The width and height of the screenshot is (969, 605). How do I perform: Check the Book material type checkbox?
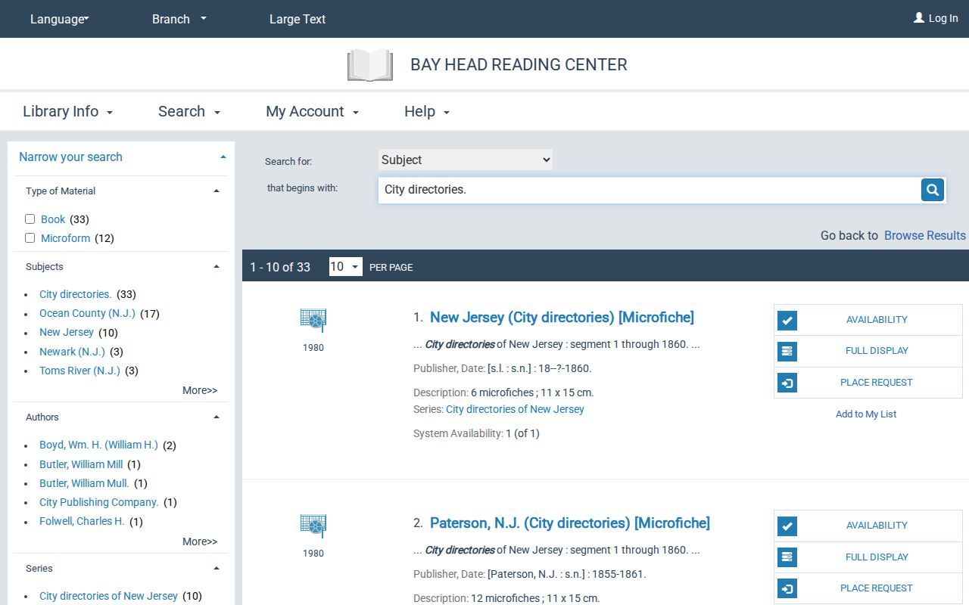(30, 219)
